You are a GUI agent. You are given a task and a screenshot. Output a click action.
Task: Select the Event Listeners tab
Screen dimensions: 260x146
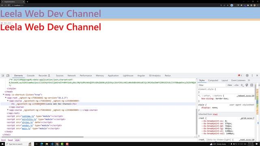[238, 80]
